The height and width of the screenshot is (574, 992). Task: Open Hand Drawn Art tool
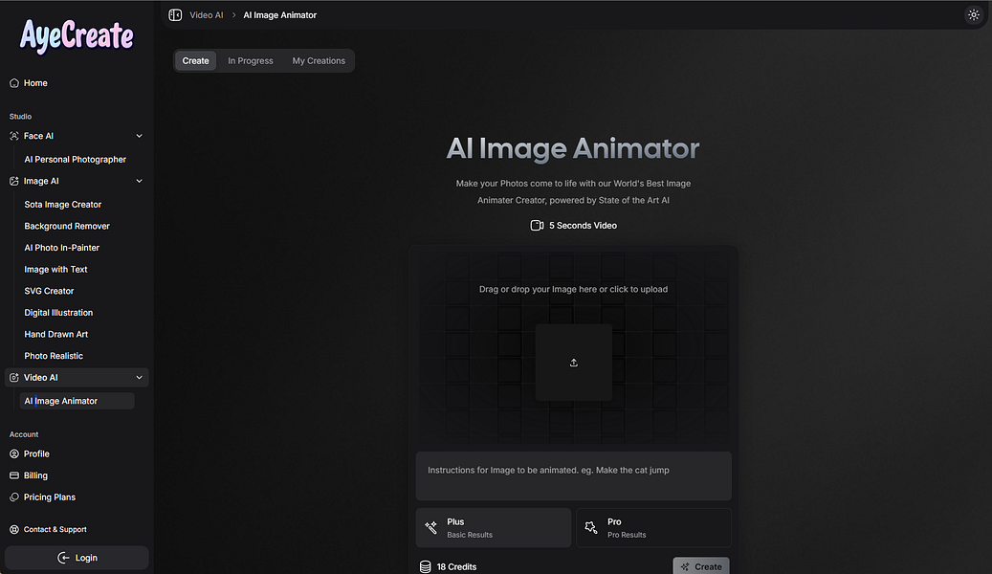coord(56,334)
